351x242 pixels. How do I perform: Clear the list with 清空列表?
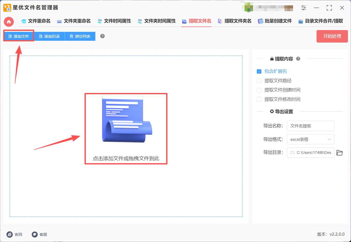80,36
